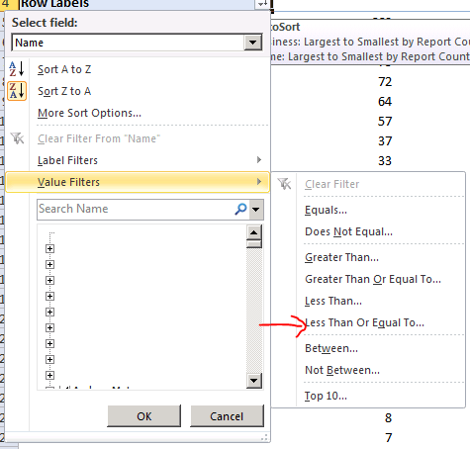Select Greater Than... filter
Image resolution: width=470 pixels, height=449 pixels.
pos(341,257)
